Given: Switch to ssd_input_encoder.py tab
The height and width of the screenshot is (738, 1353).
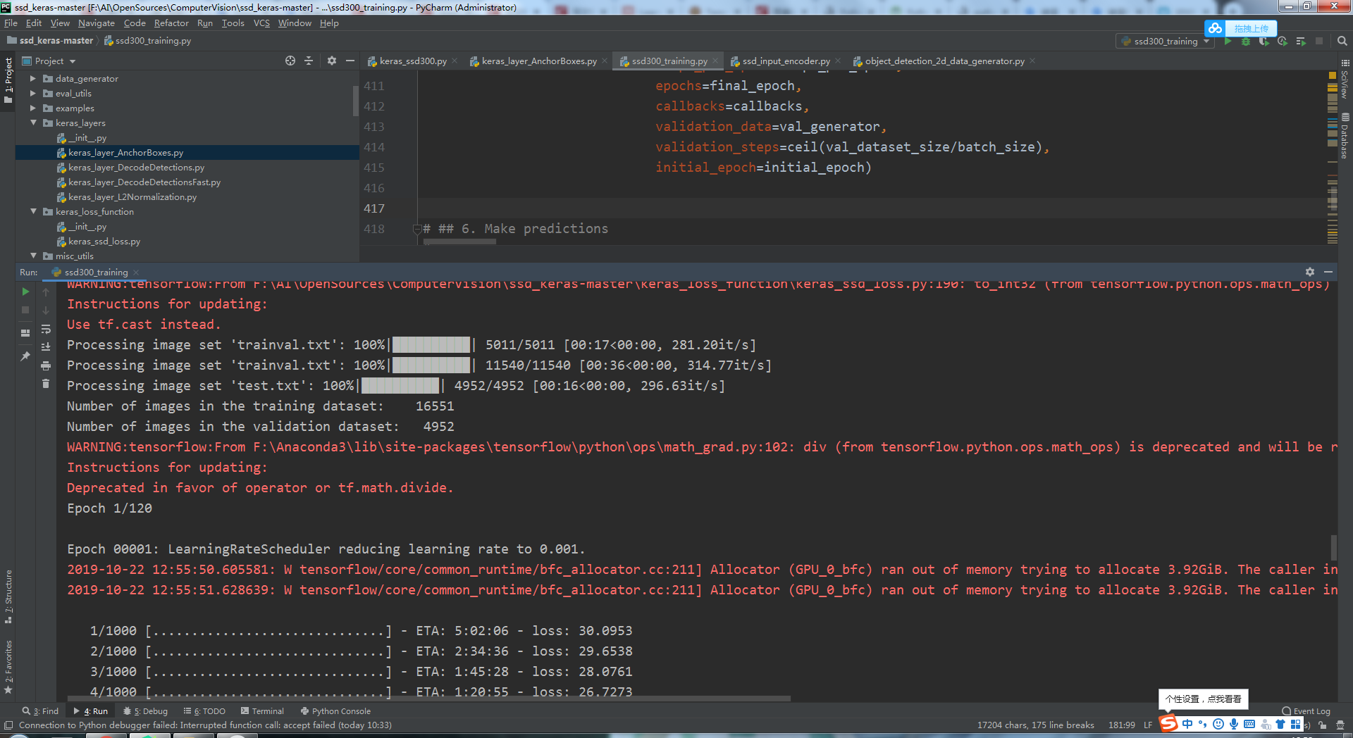Looking at the screenshot, I should [786, 61].
